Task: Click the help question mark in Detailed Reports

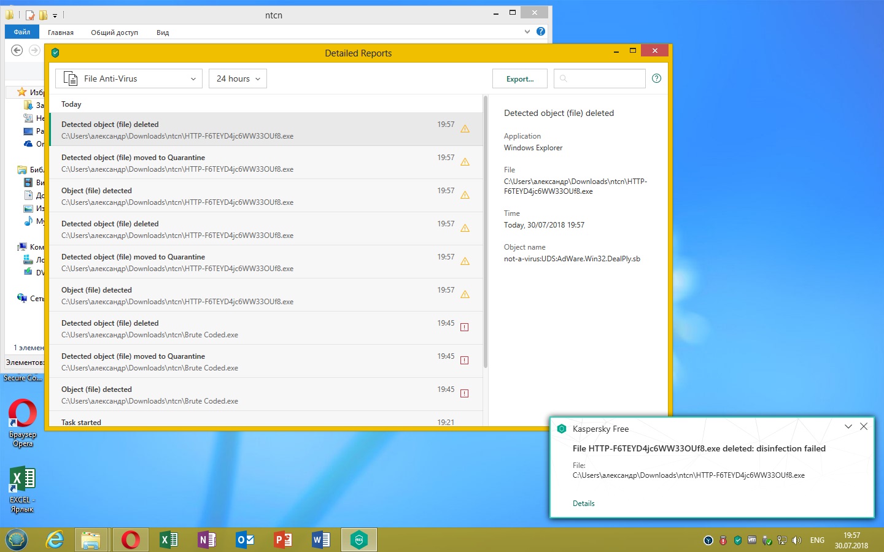Action: point(656,79)
